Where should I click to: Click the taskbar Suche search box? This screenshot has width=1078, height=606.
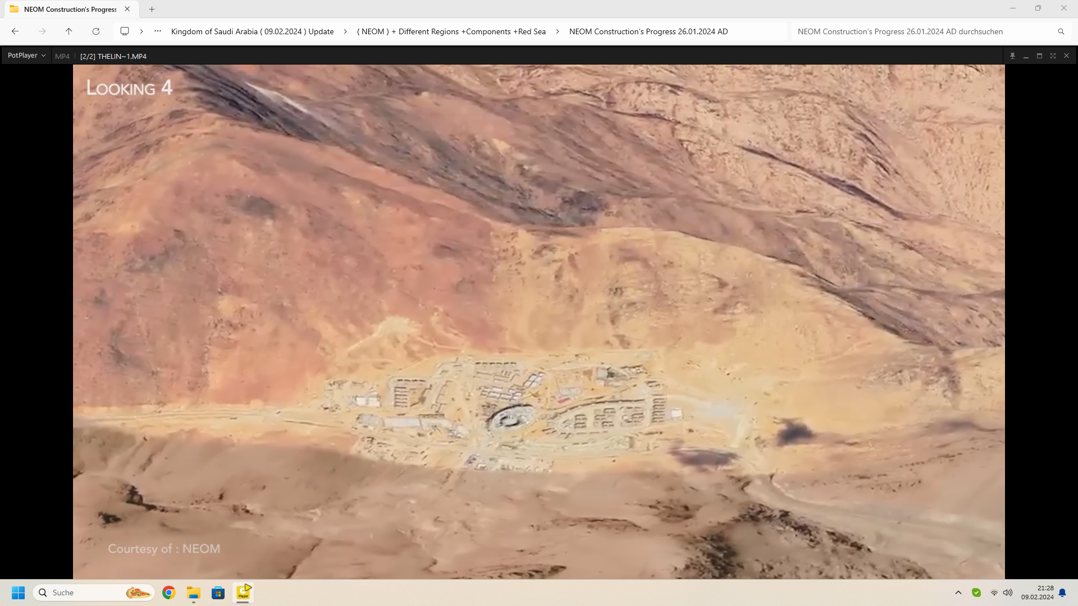[x=94, y=593]
